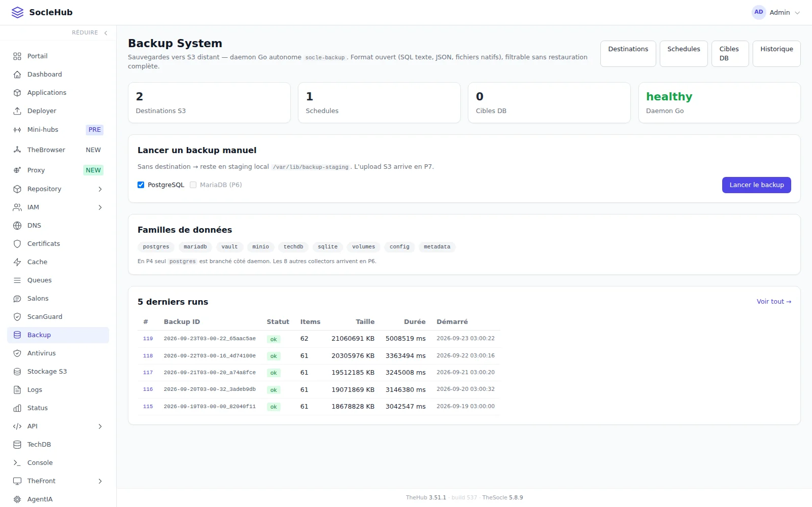Viewport: 812px width, 507px height.
Task: Open the Stockage S3 sidebar entry
Action: click(58, 372)
